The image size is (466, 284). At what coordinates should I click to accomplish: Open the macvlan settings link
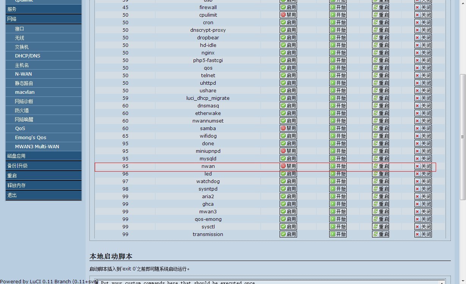point(44,92)
